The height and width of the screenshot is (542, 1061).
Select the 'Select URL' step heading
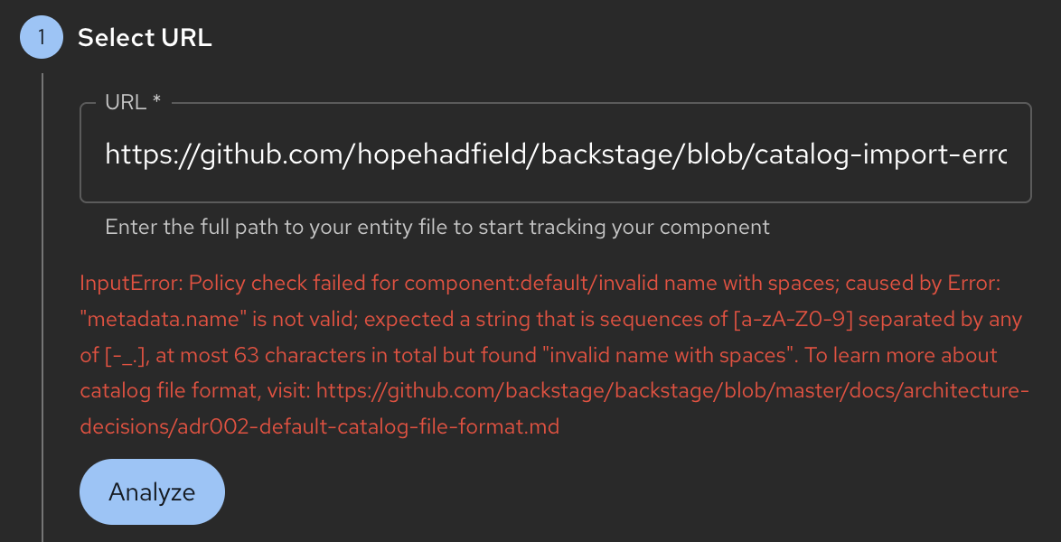click(145, 38)
